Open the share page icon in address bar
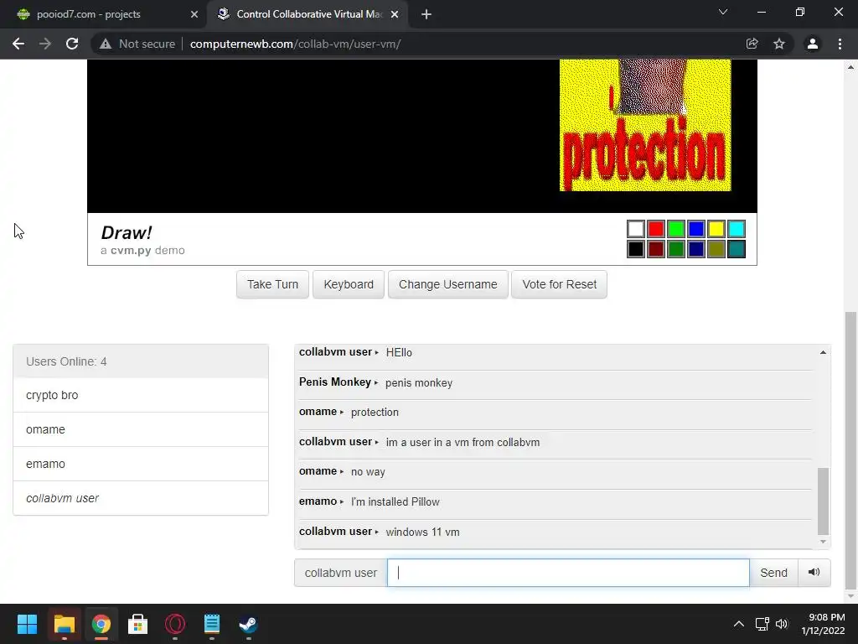Viewport: 858px width, 644px height. [752, 44]
